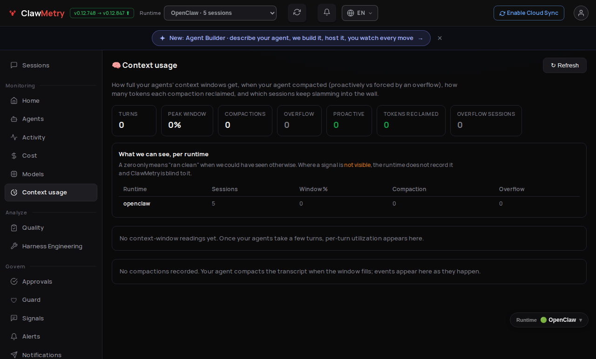Image resolution: width=596 pixels, height=359 pixels.
Task: Open the New Agent Builder announcement link
Action: 291,38
